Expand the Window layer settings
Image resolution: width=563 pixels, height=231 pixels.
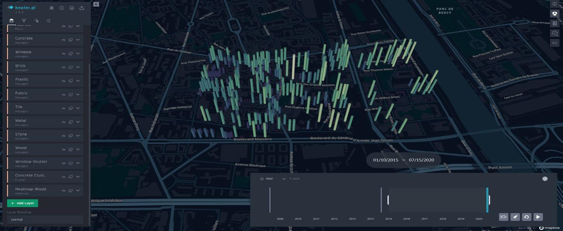78,53
